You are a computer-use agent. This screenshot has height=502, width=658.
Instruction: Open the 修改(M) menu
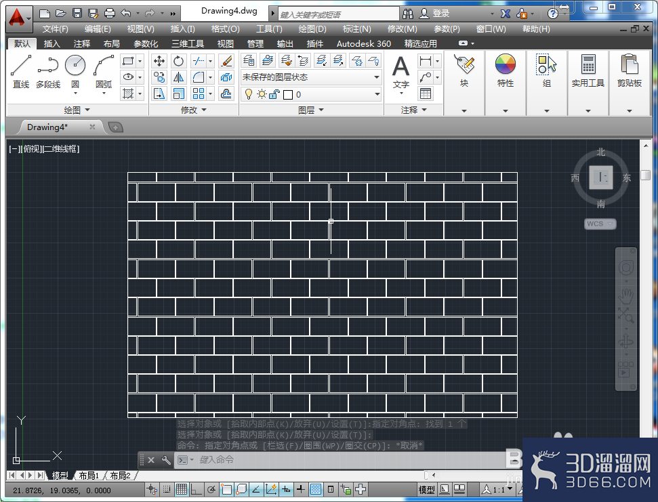tap(402, 29)
